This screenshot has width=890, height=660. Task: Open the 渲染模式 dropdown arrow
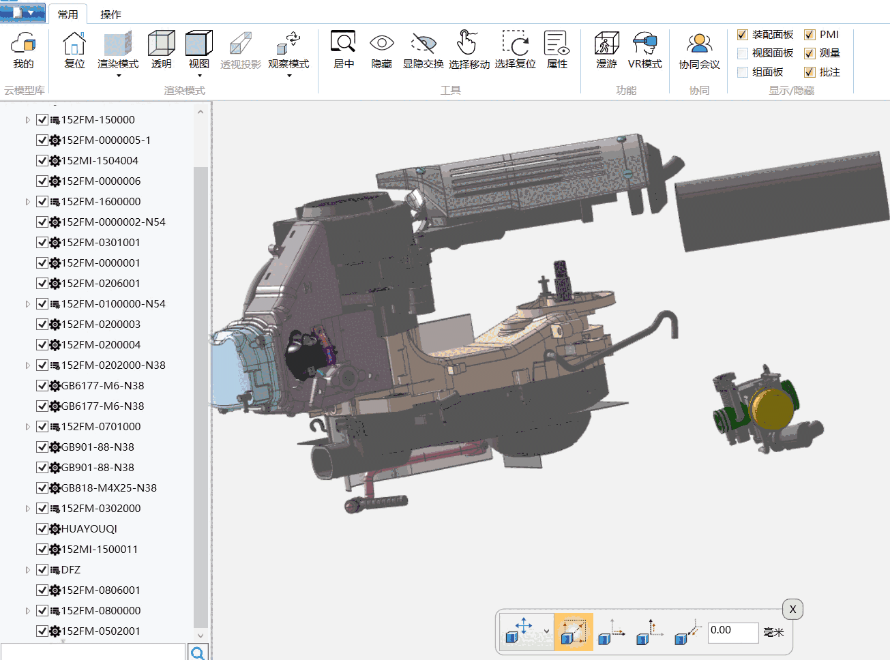pos(119,76)
